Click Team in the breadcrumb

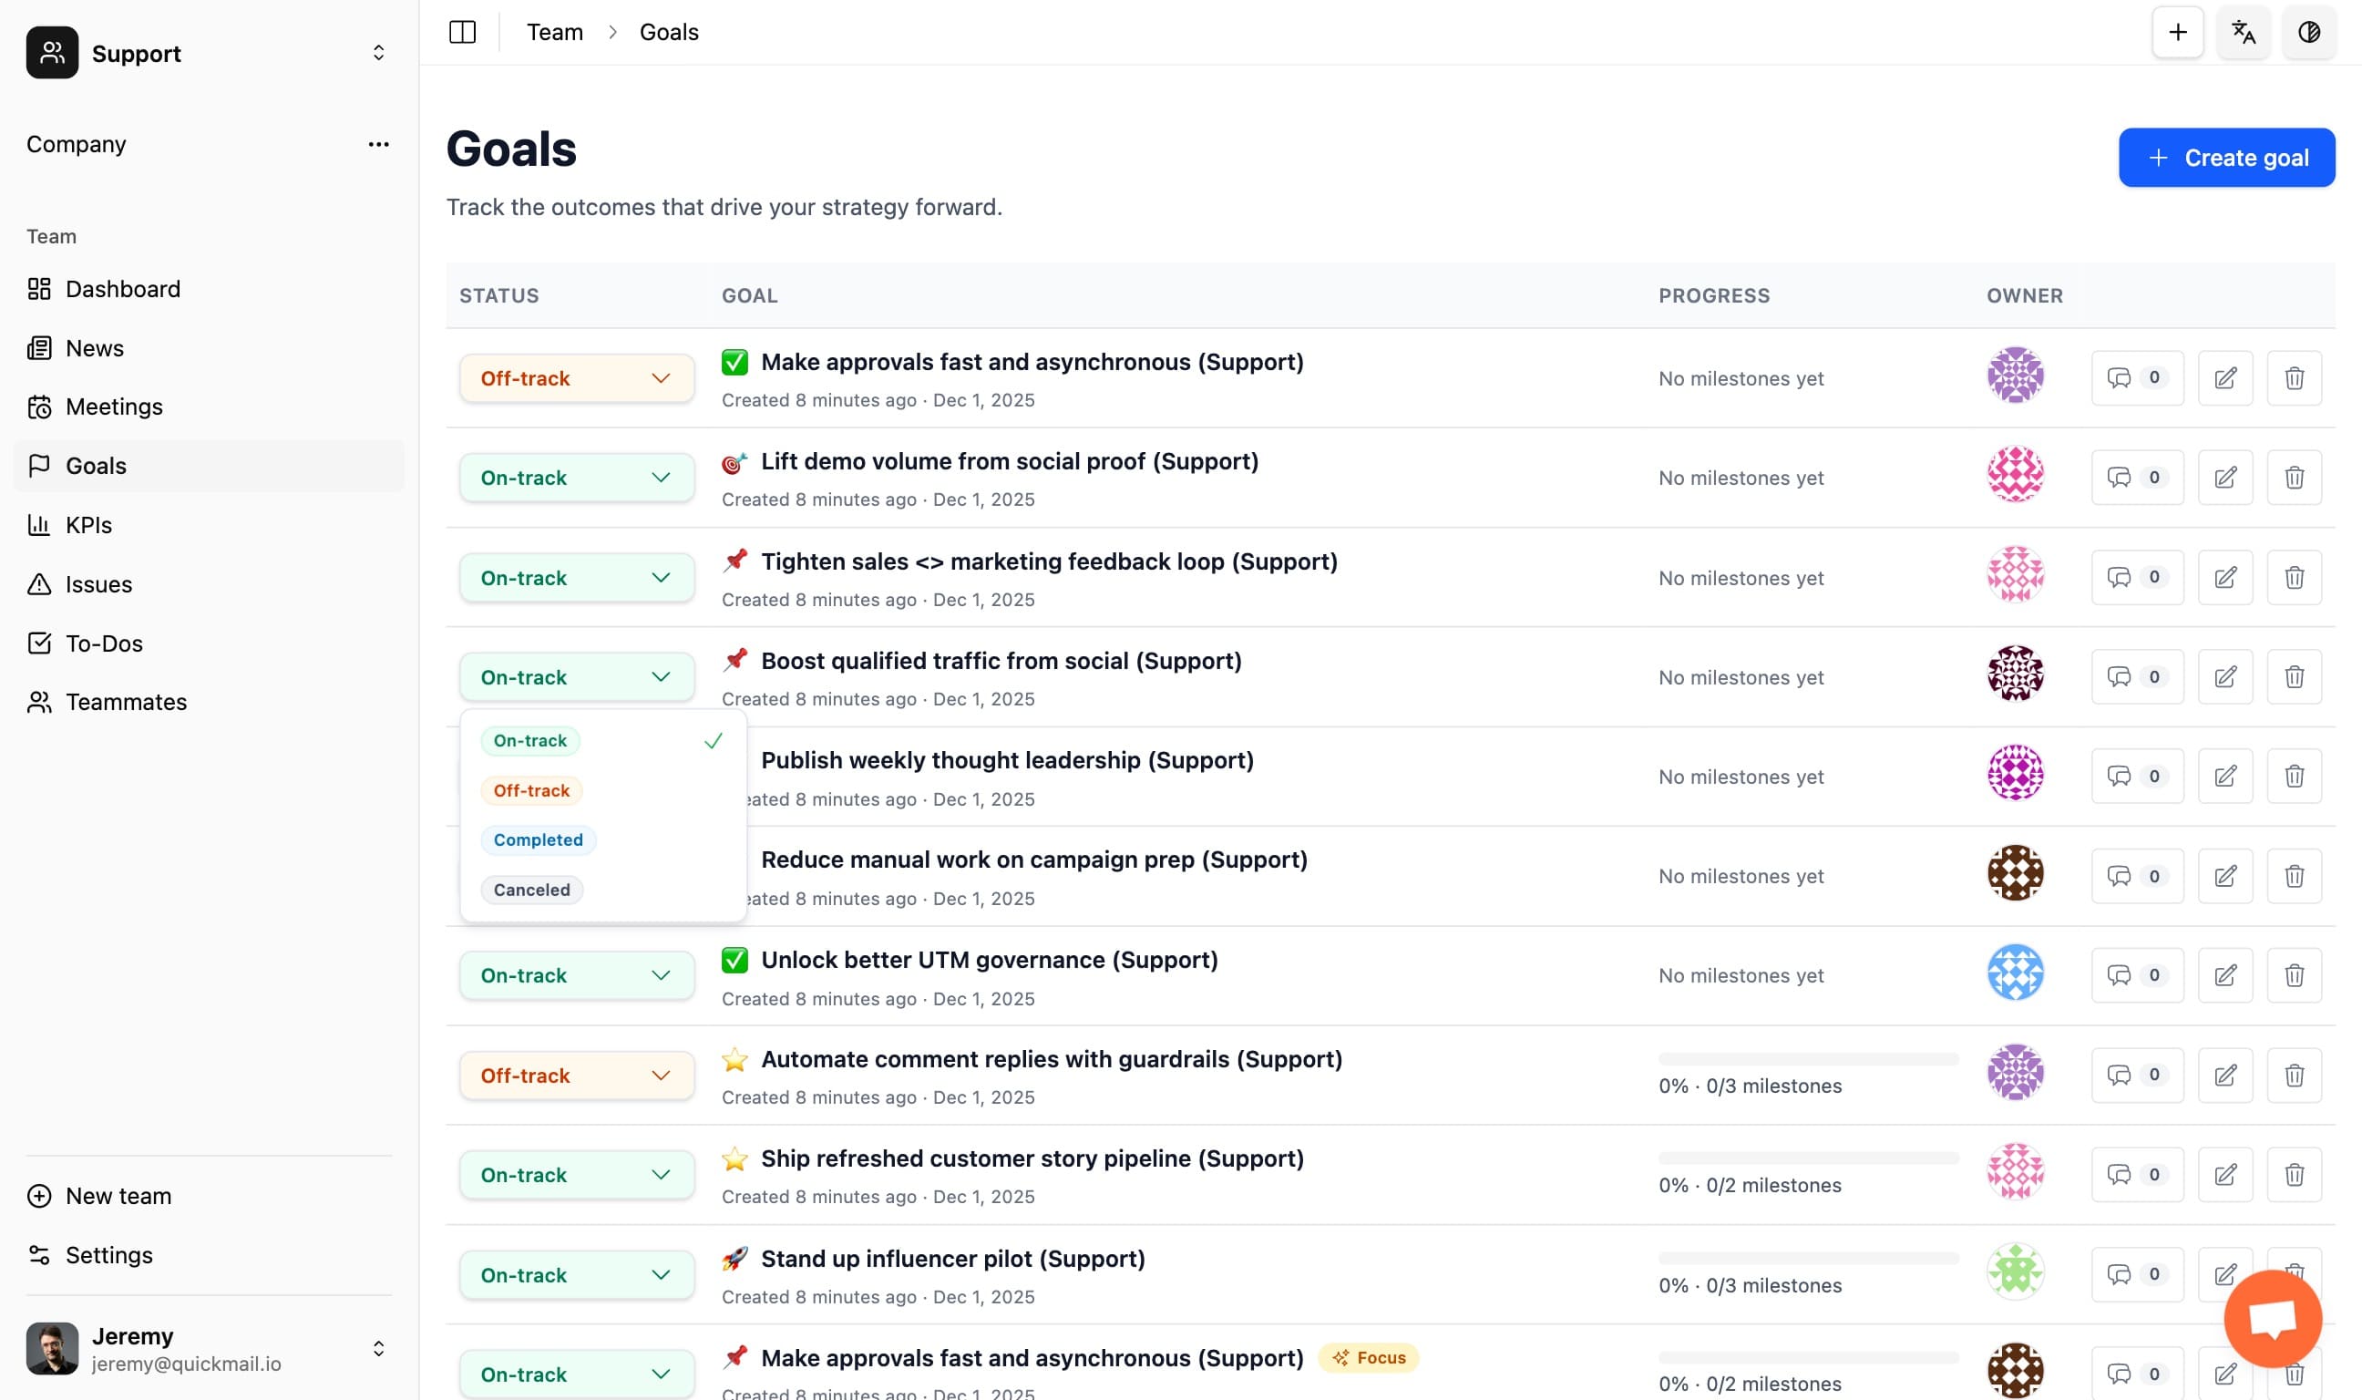[x=555, y=31]
